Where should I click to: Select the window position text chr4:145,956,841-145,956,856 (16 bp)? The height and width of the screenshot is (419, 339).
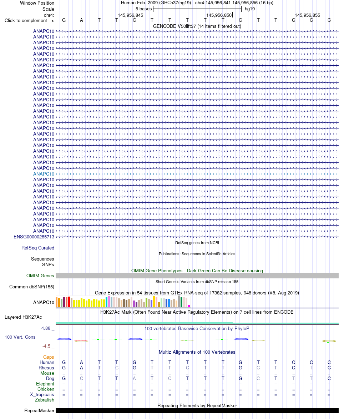click(234, 2)
